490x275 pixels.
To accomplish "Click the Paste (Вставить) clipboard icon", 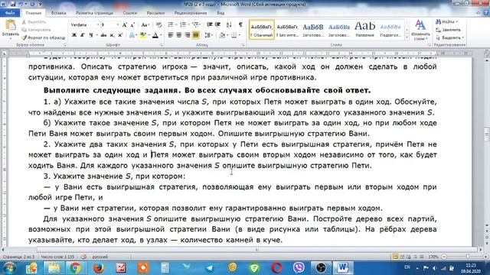I will (x=11, y=25).
